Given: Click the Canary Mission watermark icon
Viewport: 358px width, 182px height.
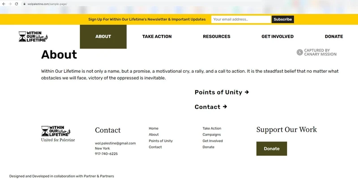Looking at the screenshot, I should point(300,53).
